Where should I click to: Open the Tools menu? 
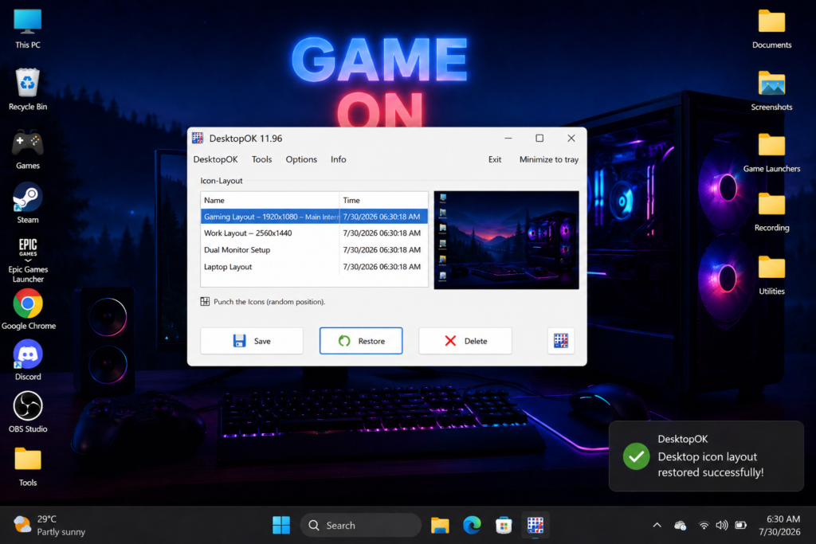click(261, 159)
